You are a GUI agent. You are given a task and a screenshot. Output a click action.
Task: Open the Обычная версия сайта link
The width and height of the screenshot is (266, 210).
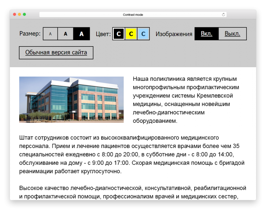[x=56, y=53]
